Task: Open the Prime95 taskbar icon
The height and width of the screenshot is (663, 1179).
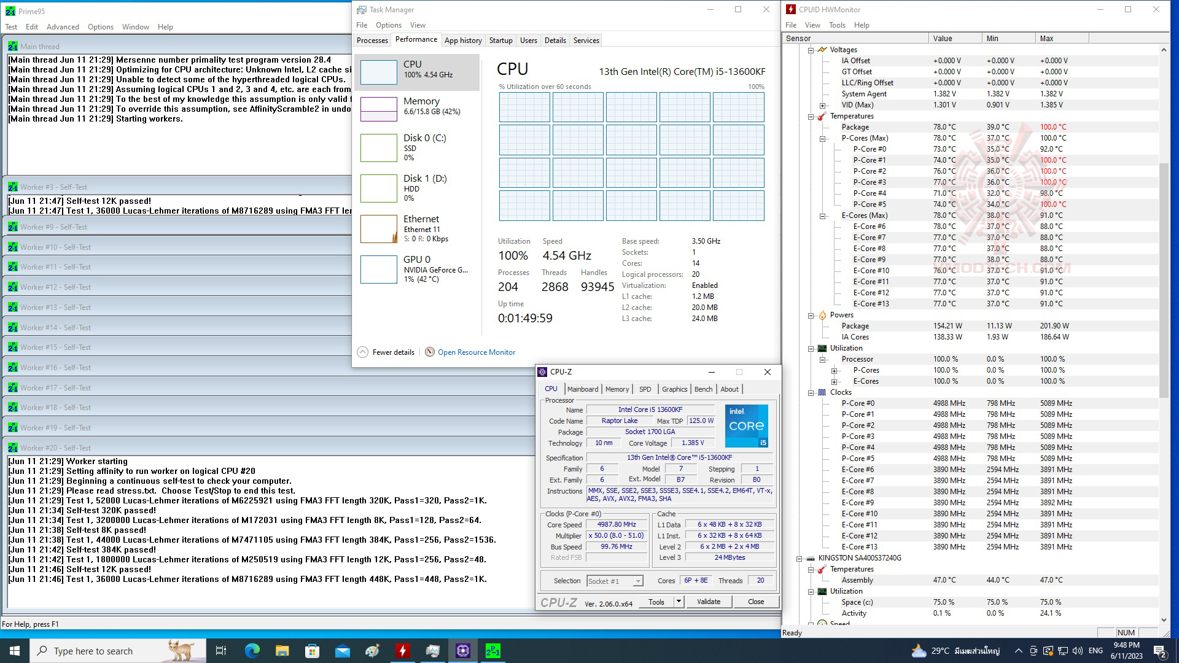Action: [492, 651]
